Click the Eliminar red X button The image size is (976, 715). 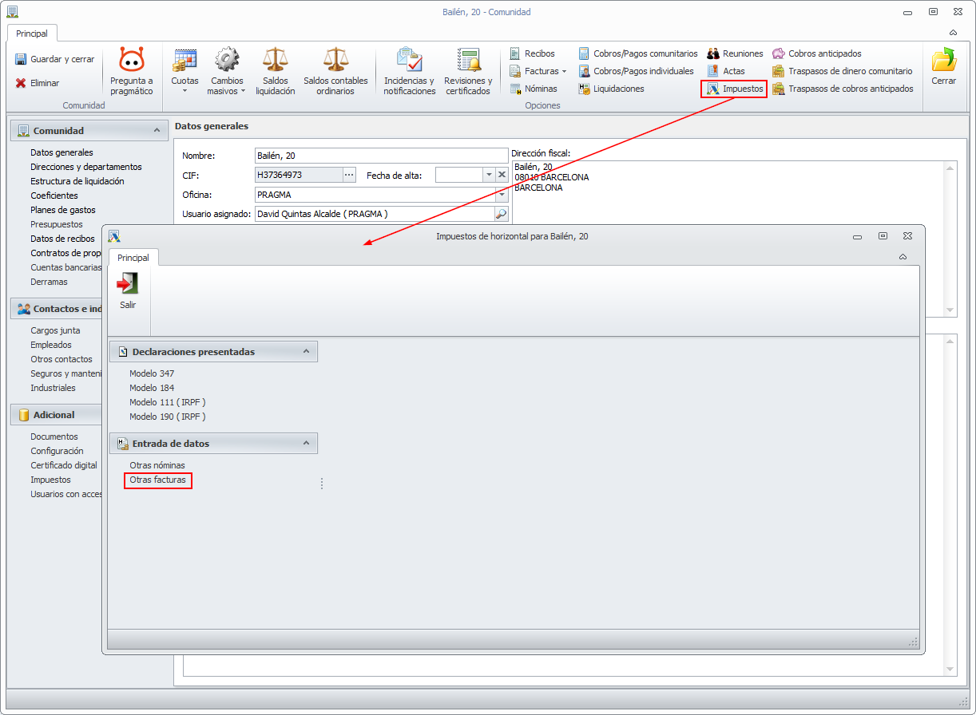pyautogui.click(x=38, y=83)
